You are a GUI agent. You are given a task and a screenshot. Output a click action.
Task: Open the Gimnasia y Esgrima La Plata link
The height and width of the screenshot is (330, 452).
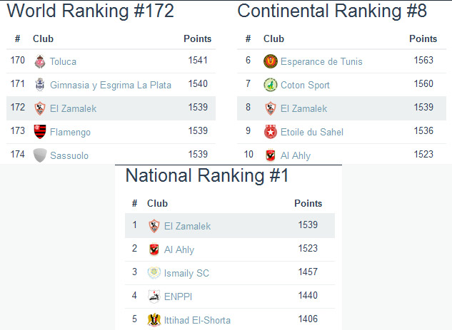(111, 85)
